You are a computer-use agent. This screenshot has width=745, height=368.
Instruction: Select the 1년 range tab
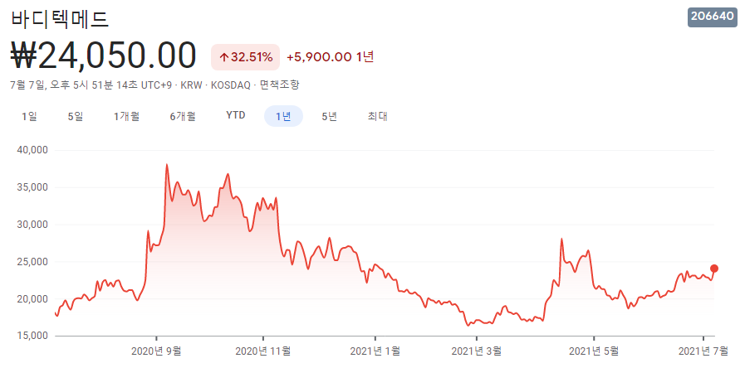283,116
